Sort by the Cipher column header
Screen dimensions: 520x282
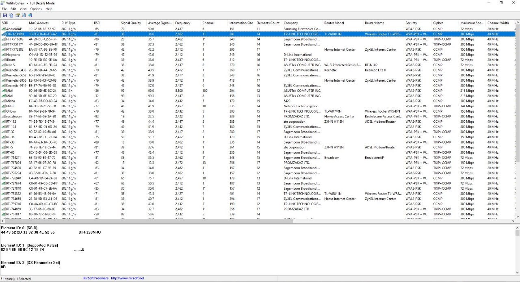click(x=445, y=23)
